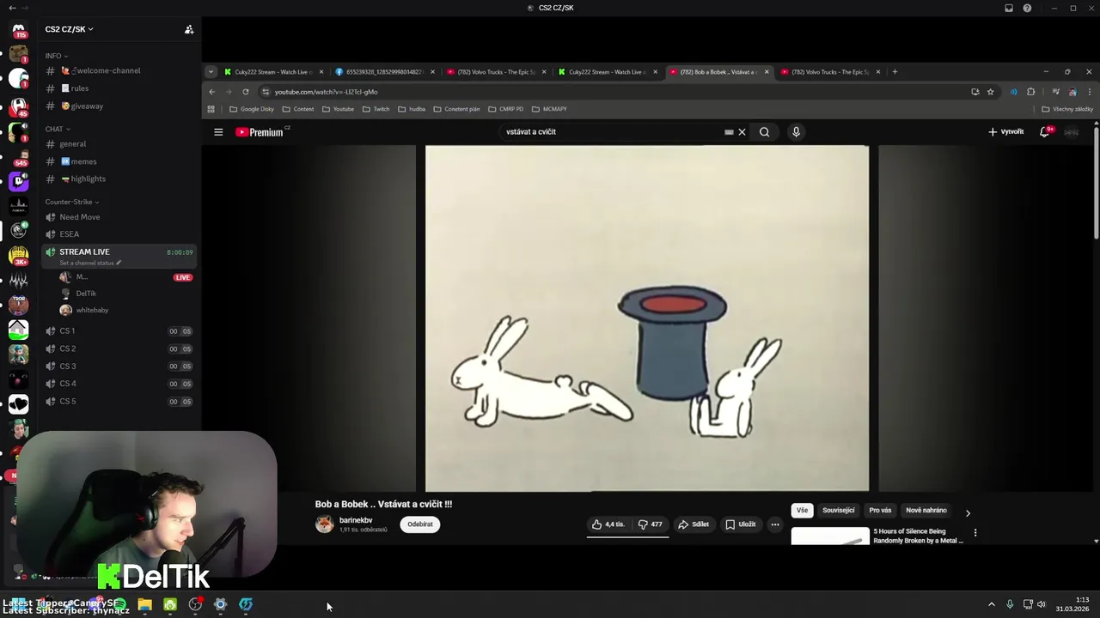Image resolution: width=1100 pixels, height=618 pixels.
Task: Reload the browser page
Action: (246, 92)
